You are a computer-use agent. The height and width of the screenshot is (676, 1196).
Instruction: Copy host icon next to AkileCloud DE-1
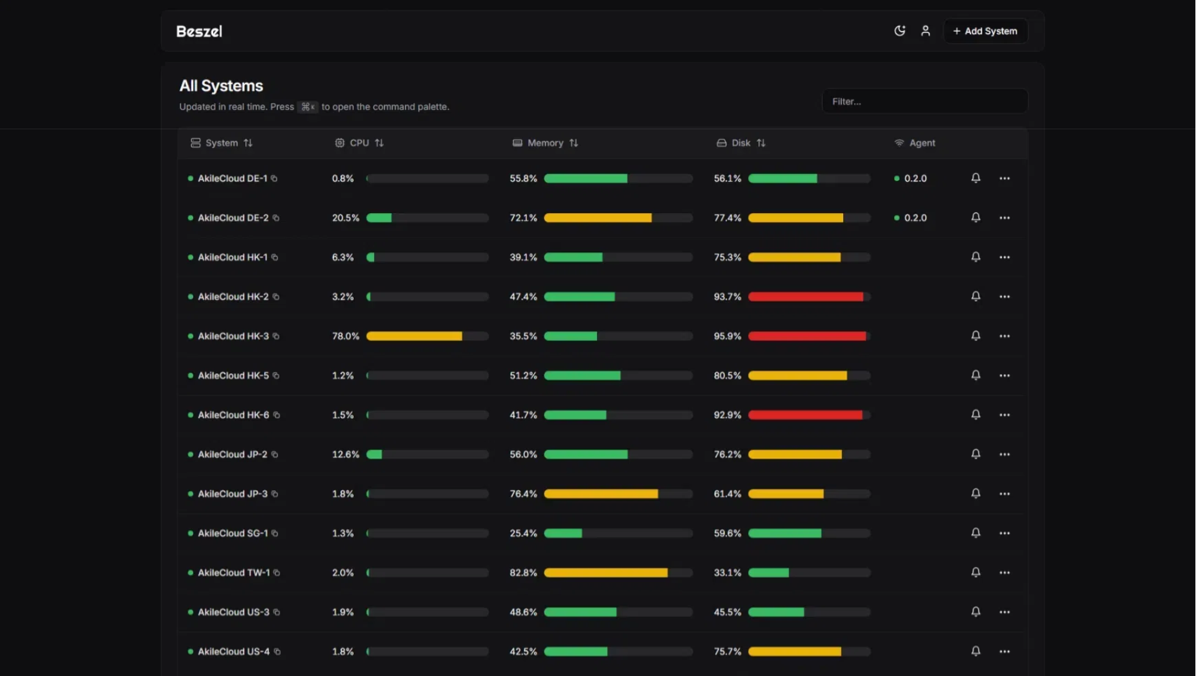(x=274, y=179)
